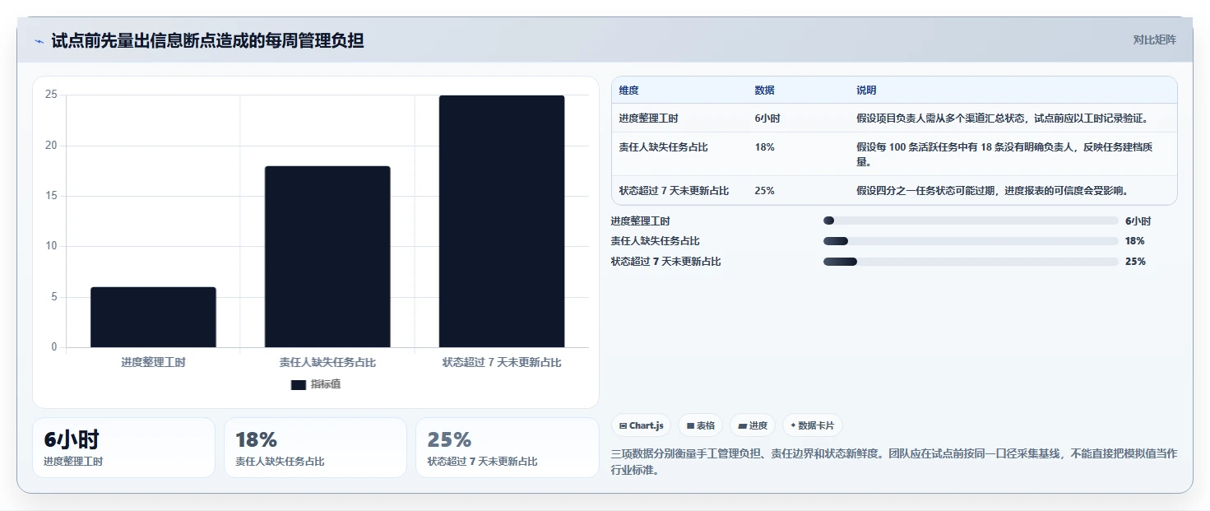Click the panel title 试点前先量出信息断点

[x=207, y=40]
